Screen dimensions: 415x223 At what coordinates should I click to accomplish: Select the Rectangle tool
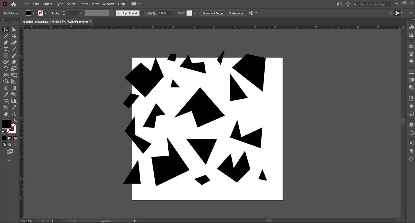(x=6, y=56)
